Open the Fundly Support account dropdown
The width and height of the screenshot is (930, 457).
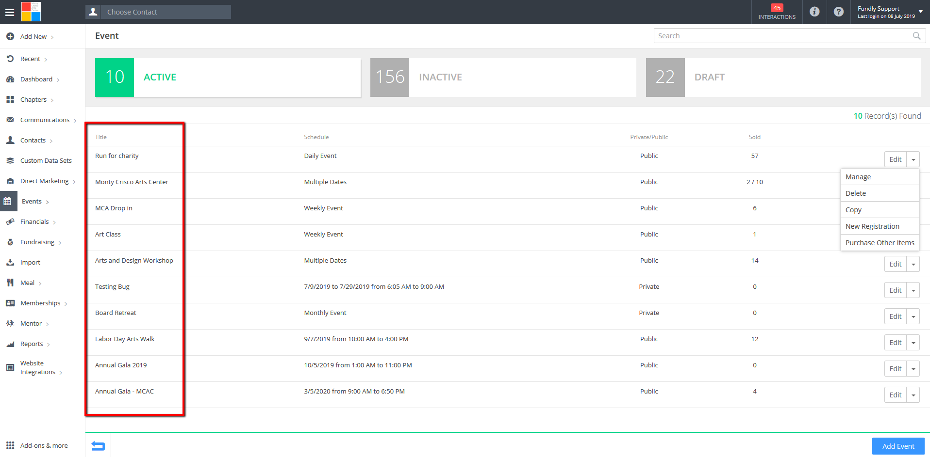[x=921, y=12]
